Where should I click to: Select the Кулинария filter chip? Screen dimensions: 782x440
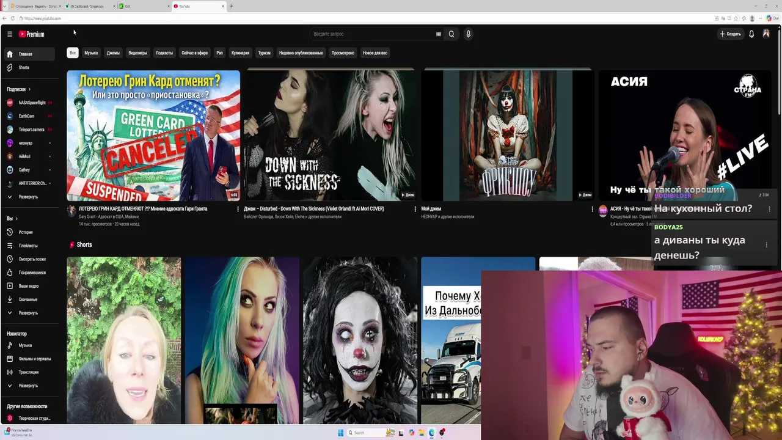[x=240, y=53]
